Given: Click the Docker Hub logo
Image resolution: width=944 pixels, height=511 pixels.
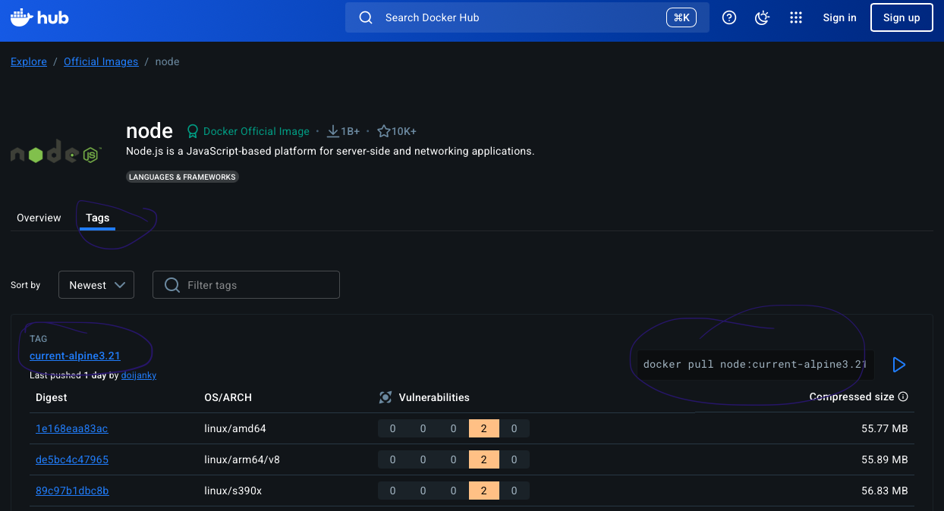Looking at the screenshot, I should (x=39, y=17).
